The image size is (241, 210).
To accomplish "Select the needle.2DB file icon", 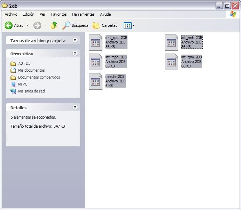I will 95,81.
